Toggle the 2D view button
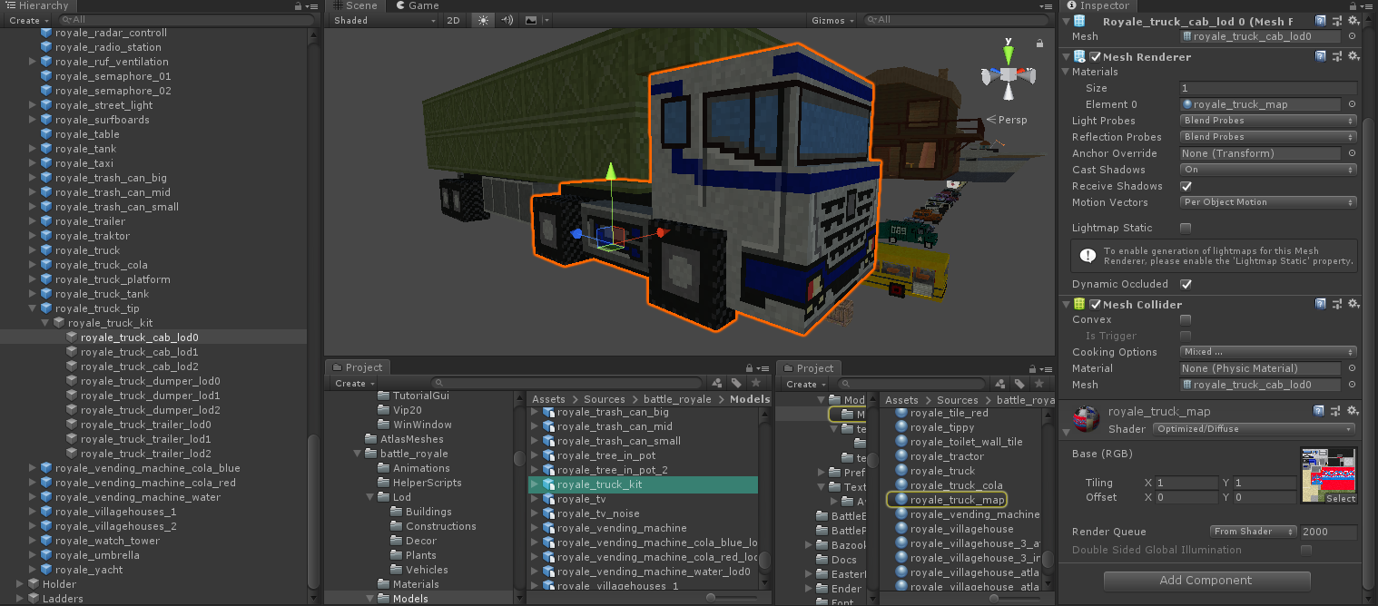This screenshot has height=606, width=1378. [x=453, y=20]
